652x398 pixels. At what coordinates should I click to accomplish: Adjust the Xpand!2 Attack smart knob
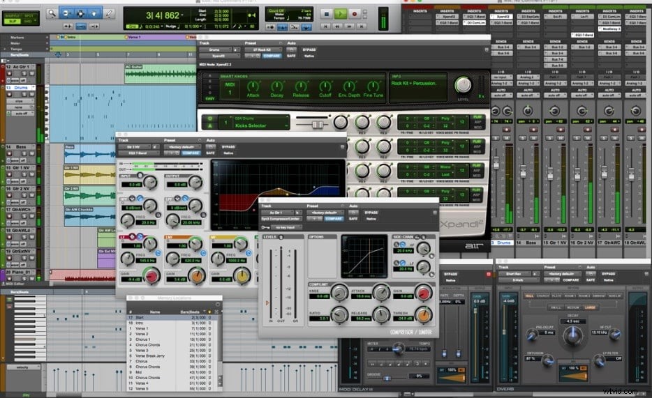click(253, 86)
